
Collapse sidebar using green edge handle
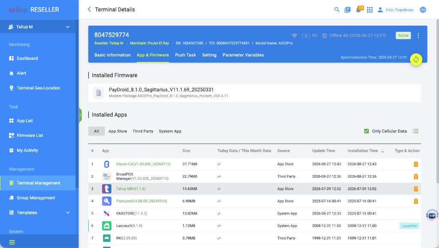80,115
